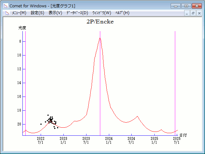The height and width of the screenshot is (154, 205).
Task: Click the topmost observation dot in the cluster
Action: pyautogui.click(x=48, y=115)
